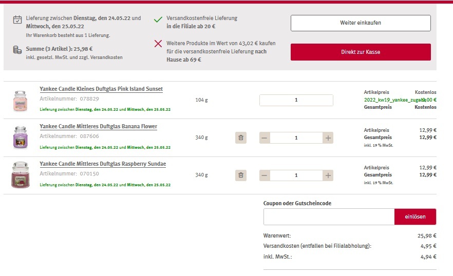453x276 pixels.
Task: View Banana Flower candle thumbnail
Action: point(20,137)
